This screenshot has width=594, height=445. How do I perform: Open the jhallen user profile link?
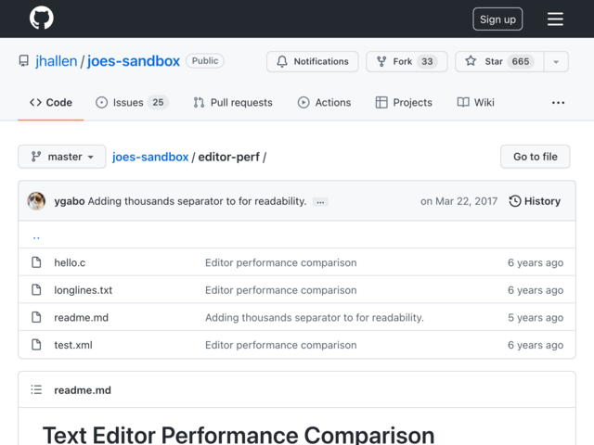56,61
